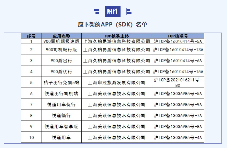The width and height of the screenshot is (227, 148).
Task: Click the title 应下架的APP（SDK）名单
Action: click(x=113, y=24)
